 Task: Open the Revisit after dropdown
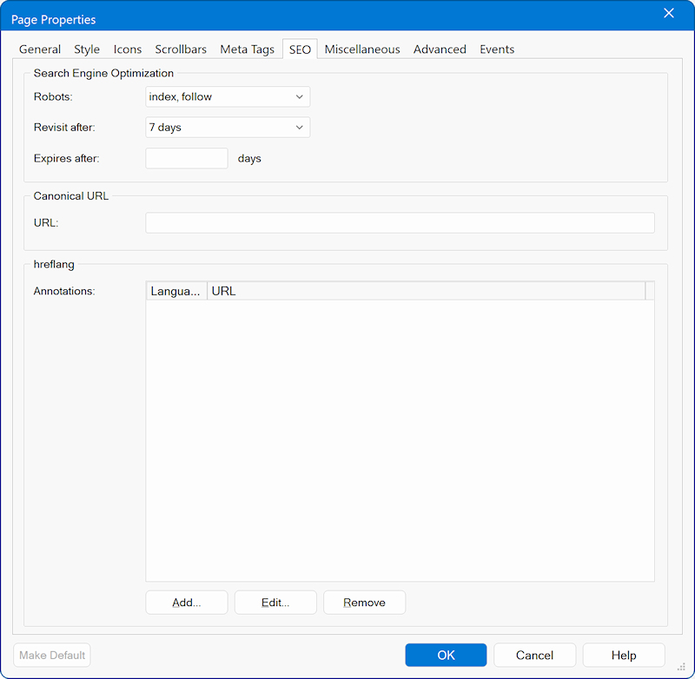tap(228, 128)
